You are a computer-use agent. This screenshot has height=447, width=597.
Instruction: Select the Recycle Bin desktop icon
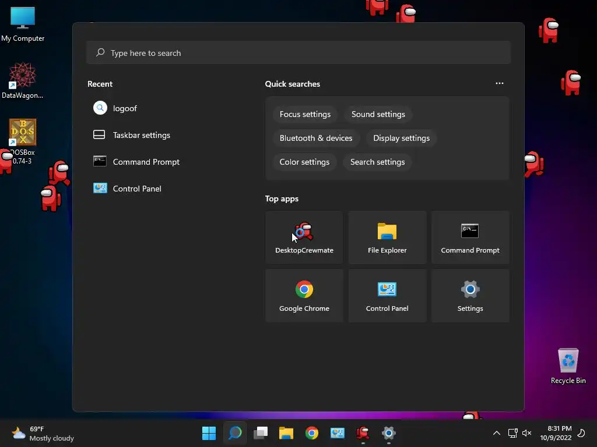568,366
